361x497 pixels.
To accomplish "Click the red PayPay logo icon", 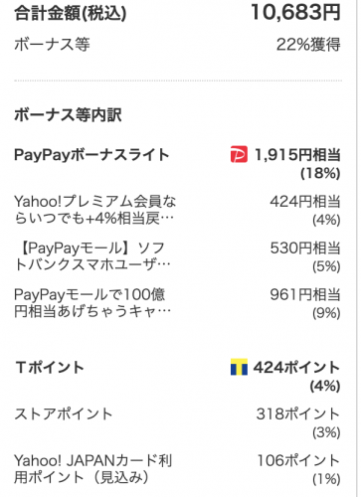I will (239, 154).
